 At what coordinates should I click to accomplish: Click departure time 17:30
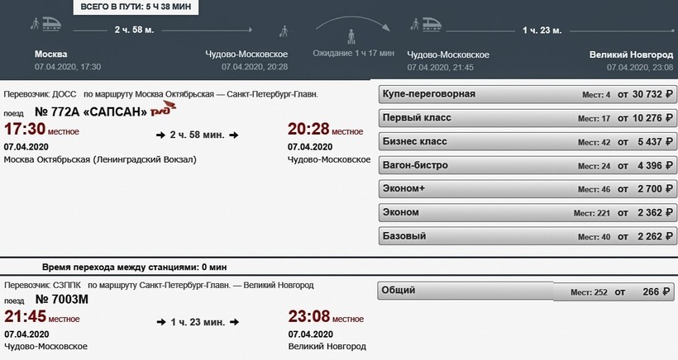pos(25,129)
